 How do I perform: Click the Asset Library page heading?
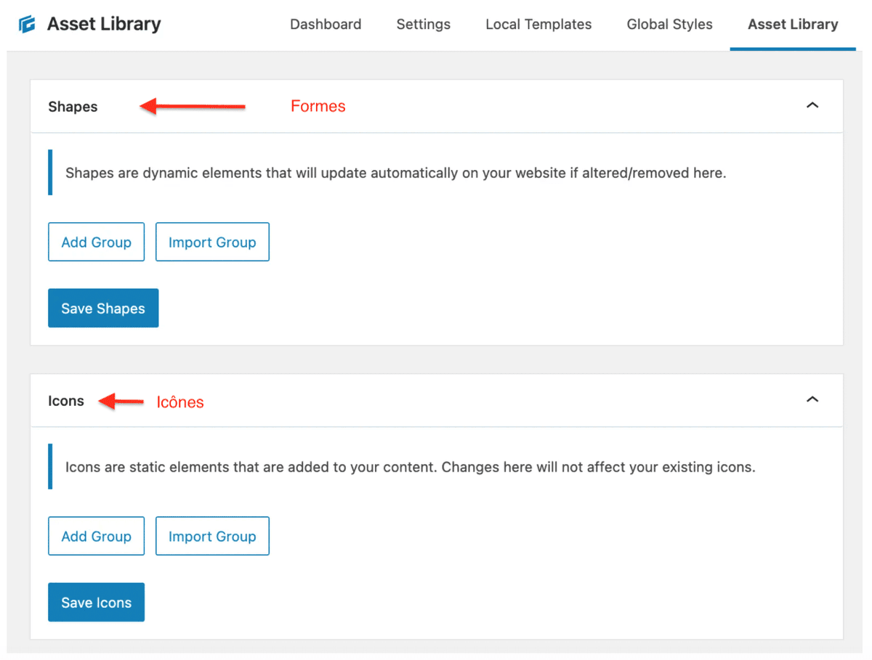coord(103,23)
